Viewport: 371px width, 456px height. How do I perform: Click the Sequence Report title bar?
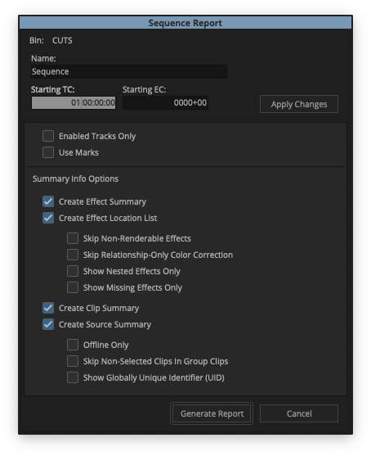tap(185, 23)
